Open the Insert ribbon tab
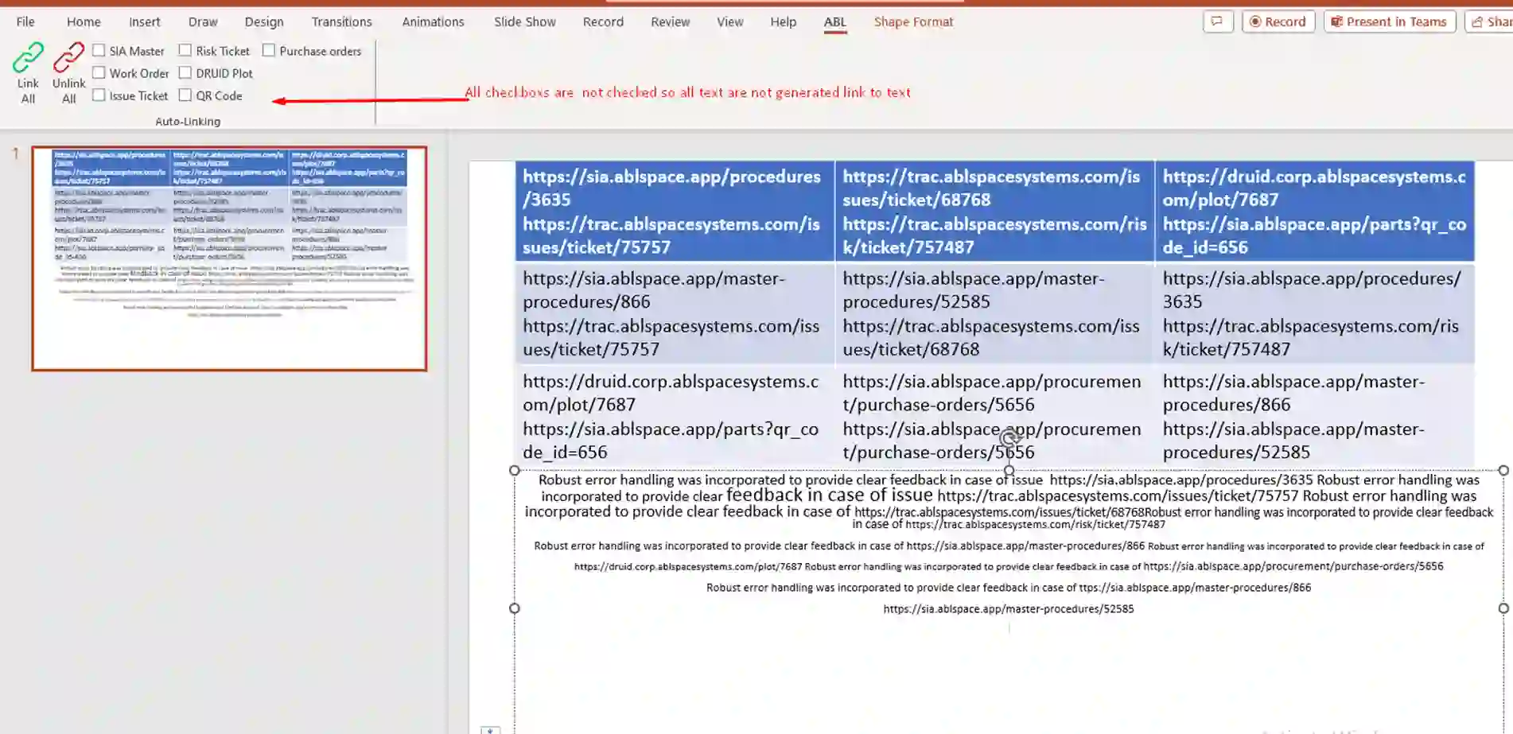The image size is (1513, 734). click(x=145, y=21)
